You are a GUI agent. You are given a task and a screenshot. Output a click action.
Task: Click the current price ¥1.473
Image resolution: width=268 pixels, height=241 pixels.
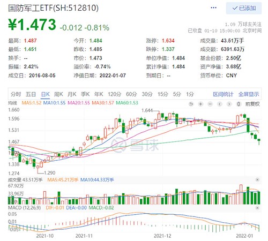pyautogui.click(x=32, y=25)
